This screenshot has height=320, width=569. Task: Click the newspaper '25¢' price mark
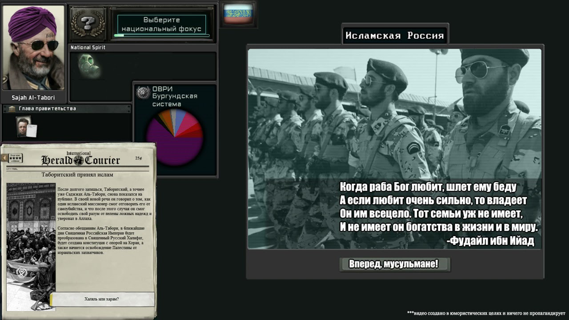[139, 158]
